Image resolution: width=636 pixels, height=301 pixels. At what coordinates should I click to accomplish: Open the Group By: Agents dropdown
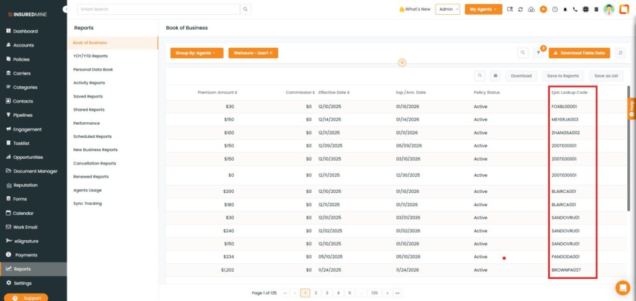196,53
